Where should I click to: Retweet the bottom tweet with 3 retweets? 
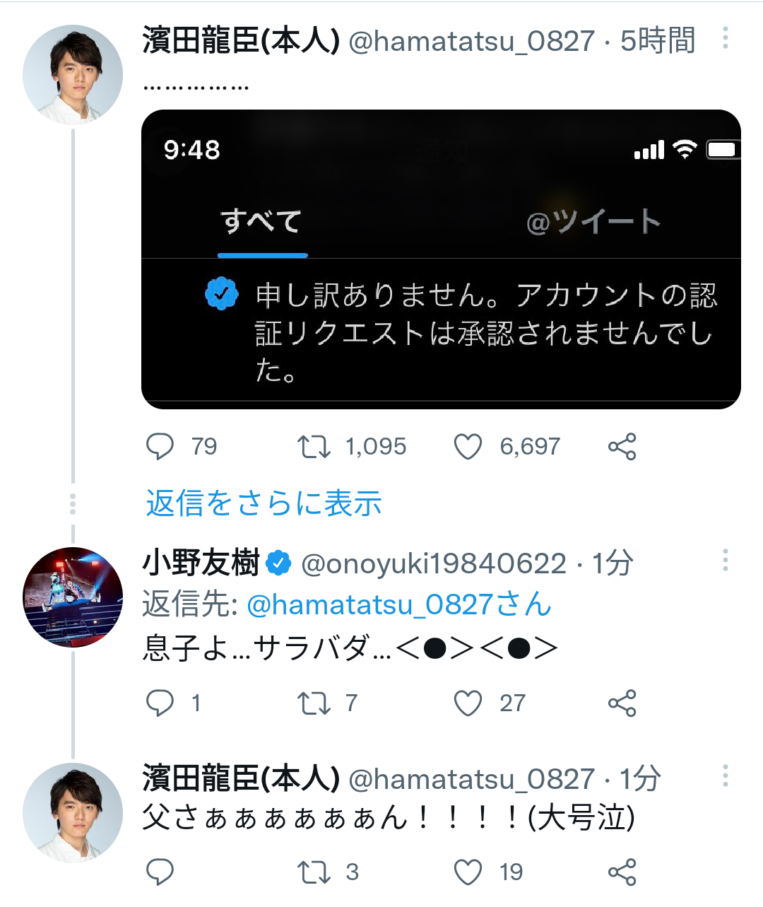tap(314, 872)
